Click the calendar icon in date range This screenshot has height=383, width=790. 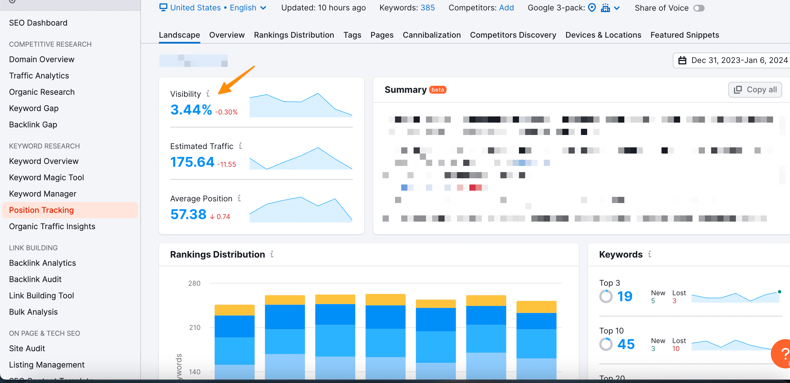(682, 60)
